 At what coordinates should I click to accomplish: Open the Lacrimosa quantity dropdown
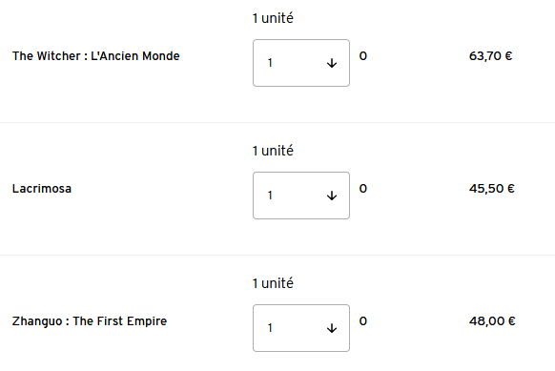pos(301,196)
